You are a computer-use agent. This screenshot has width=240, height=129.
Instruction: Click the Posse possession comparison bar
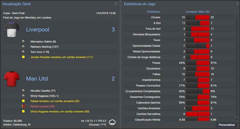(198, 63)
